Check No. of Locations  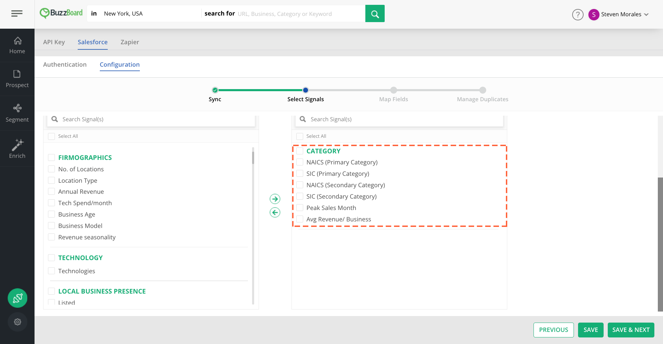51,169
